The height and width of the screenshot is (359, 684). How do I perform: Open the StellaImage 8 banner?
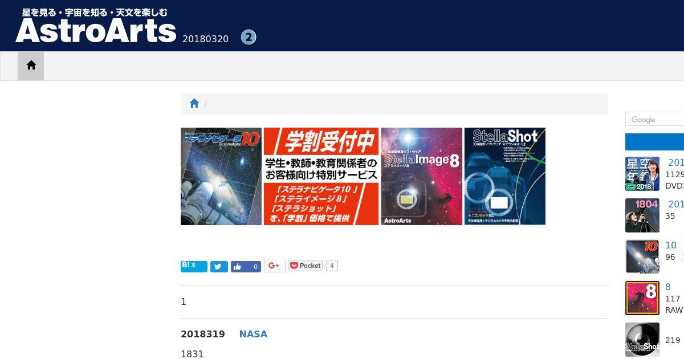point(421,176)
